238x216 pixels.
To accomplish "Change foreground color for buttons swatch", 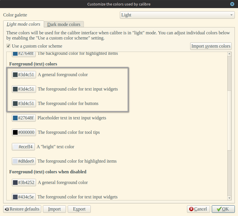I will point(24,104).
